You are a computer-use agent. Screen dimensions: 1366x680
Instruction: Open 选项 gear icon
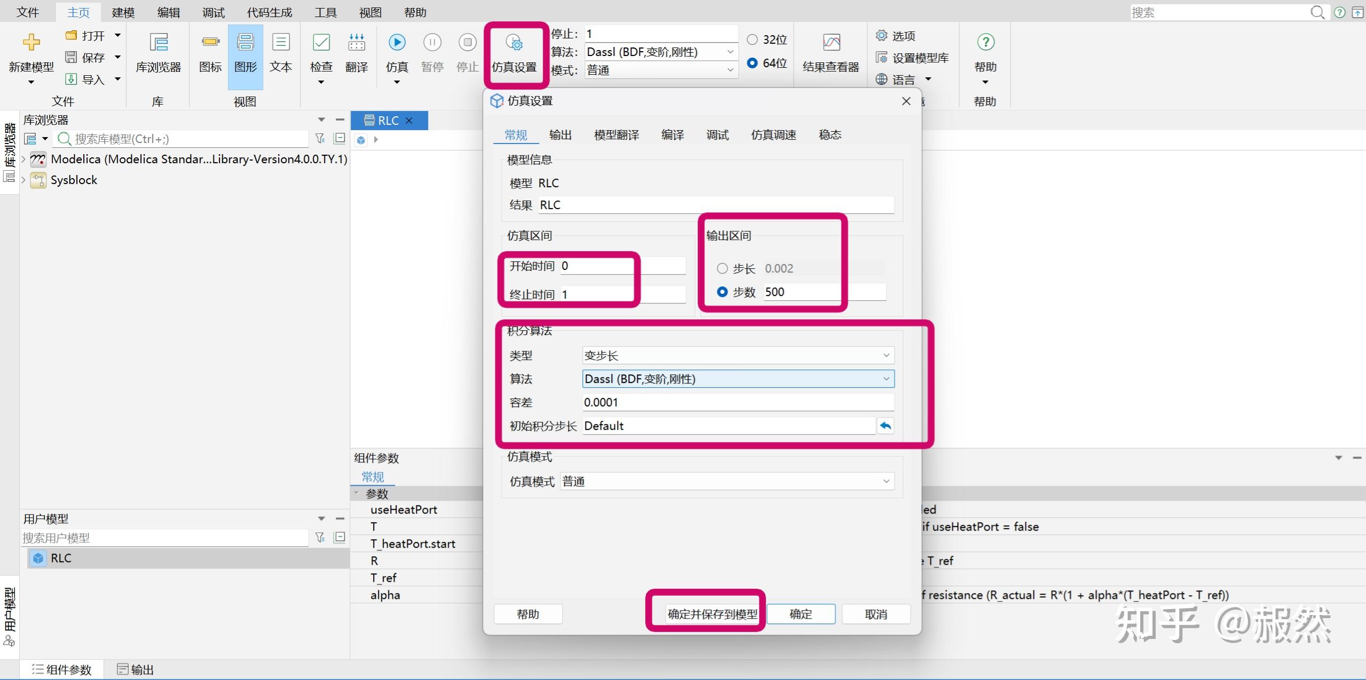tap(881, 35)
